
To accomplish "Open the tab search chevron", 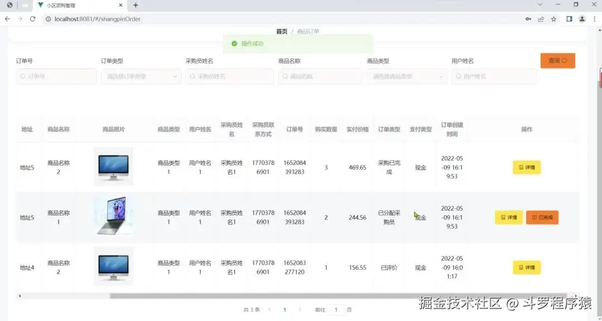I will tap(540, 4).
